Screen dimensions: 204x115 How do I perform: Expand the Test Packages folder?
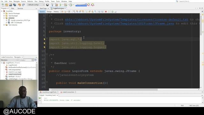pyautogui.click(x=4, y=16)
